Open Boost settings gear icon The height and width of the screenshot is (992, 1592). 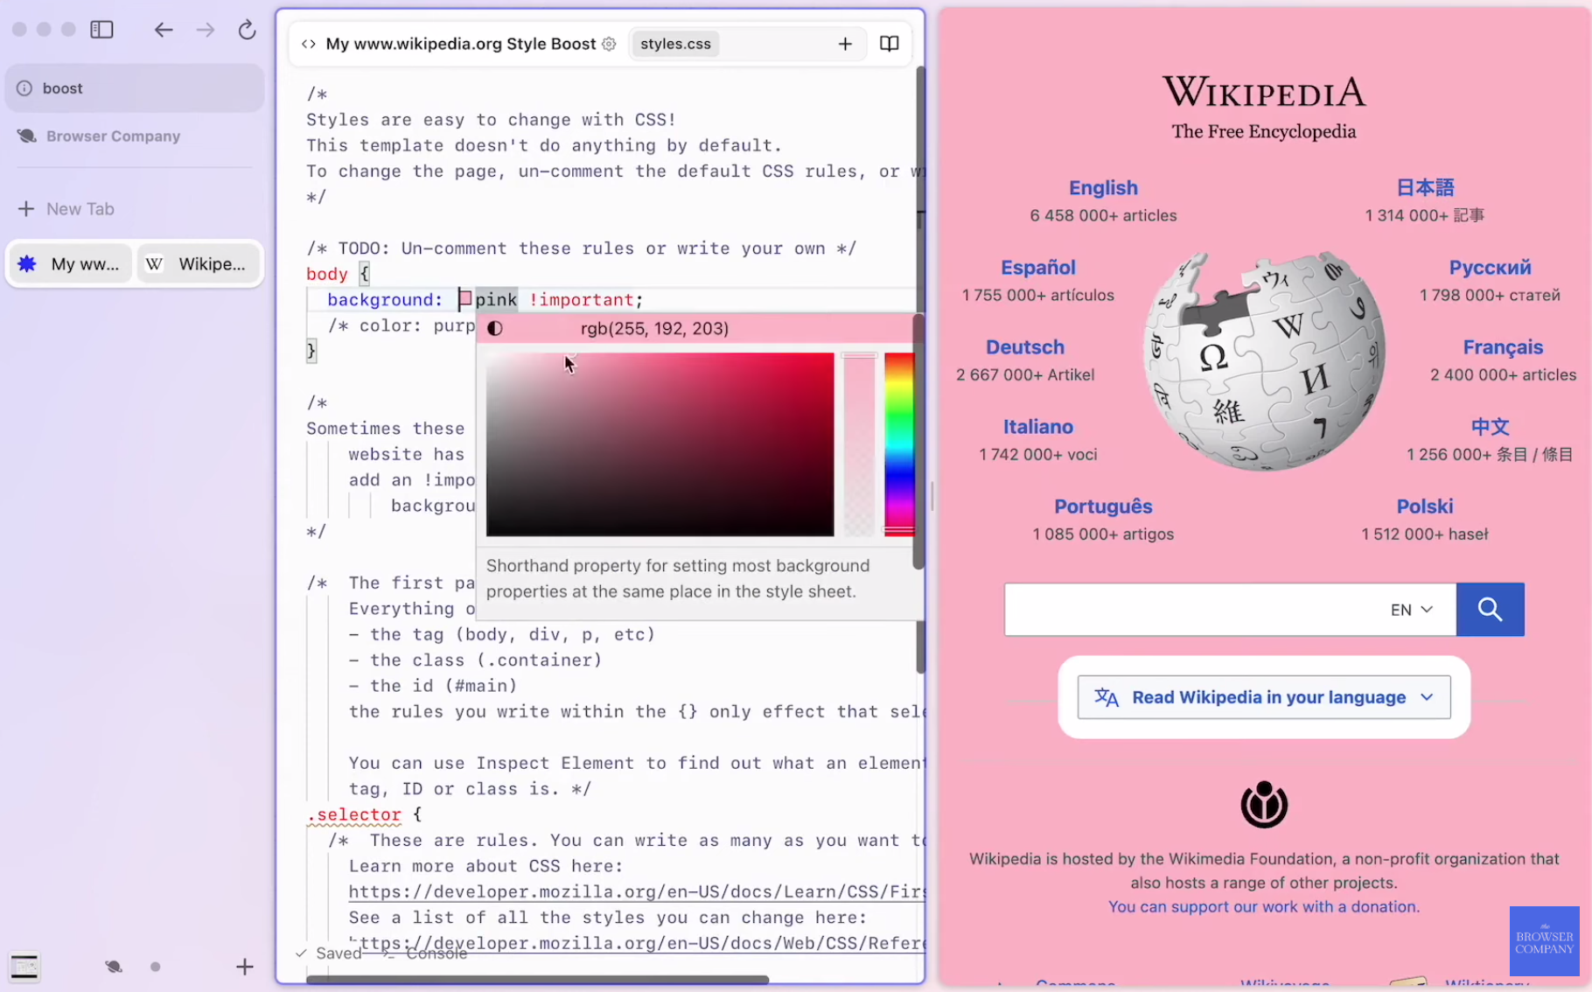click(x=609, y=44)
